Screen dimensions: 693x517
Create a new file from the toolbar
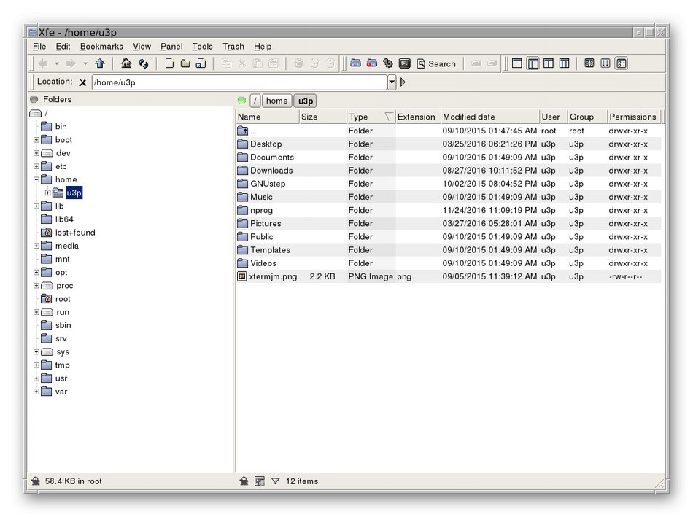click(x=169, y=64)
